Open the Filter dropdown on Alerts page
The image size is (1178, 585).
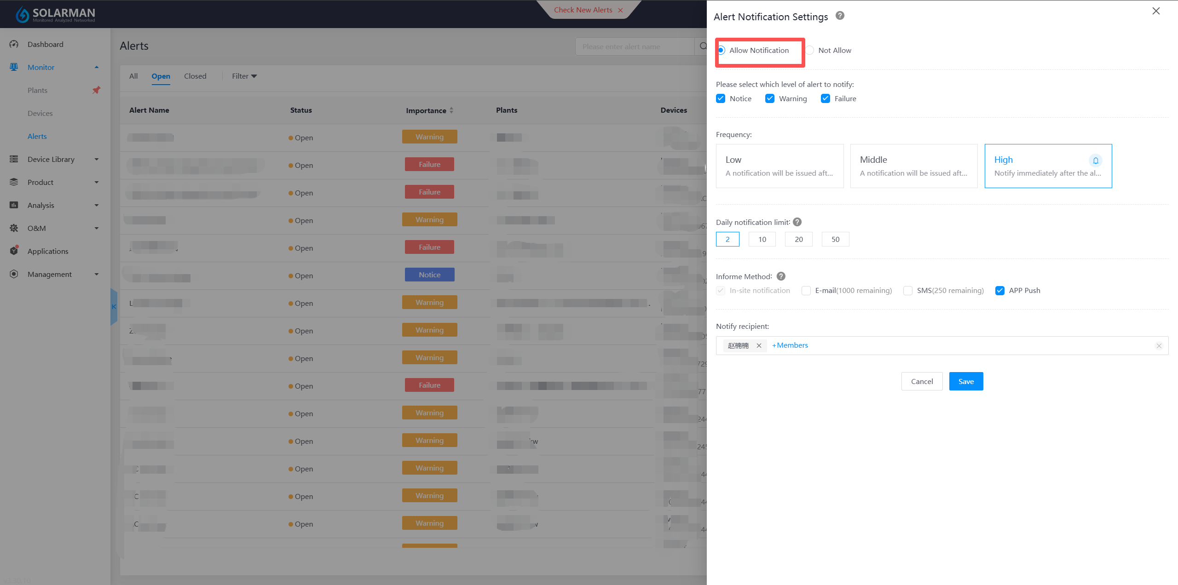244,76
